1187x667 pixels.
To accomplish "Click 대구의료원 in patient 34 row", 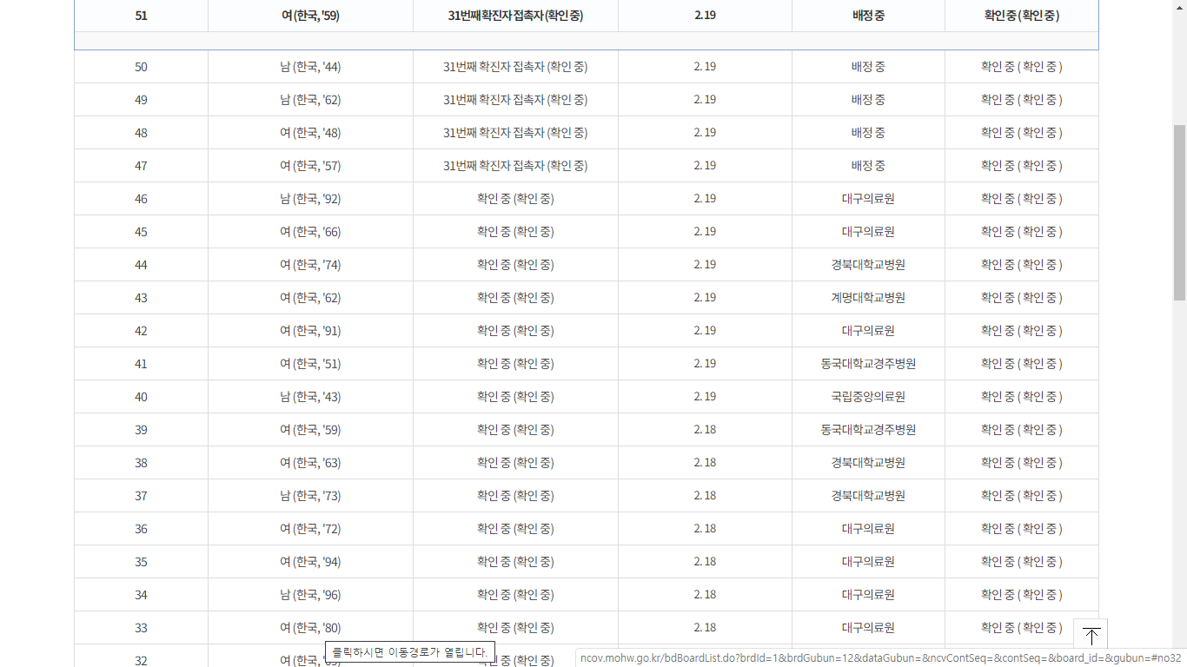I will coord(867,595).
